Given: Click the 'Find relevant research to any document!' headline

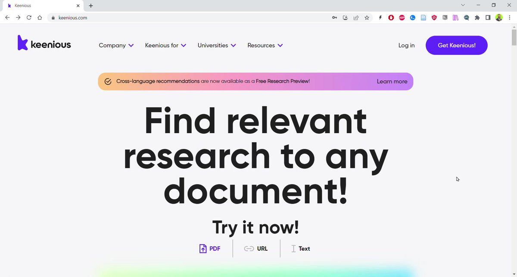Looking at the screenshot, I should click(255, 155).
